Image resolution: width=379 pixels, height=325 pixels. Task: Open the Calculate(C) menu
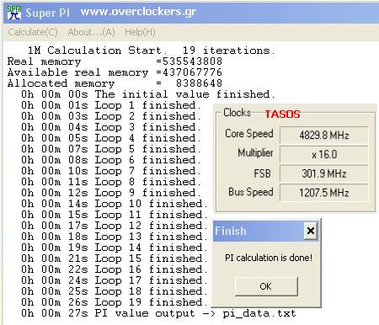coord(33,32)
